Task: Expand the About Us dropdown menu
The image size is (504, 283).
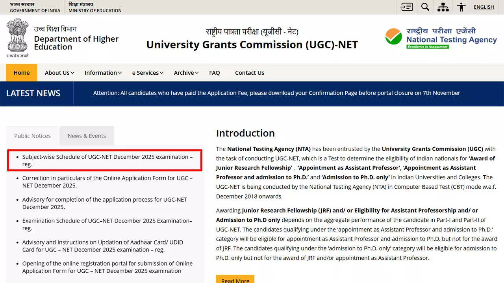Action: 59,73
